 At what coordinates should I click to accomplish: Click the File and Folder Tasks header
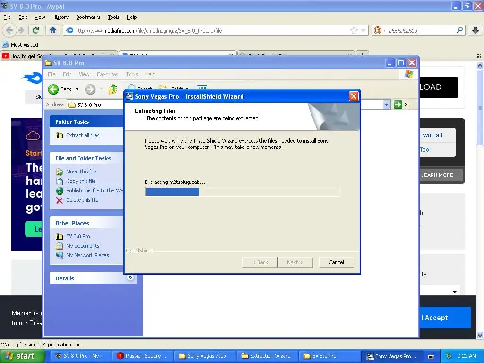pos(87,158)
